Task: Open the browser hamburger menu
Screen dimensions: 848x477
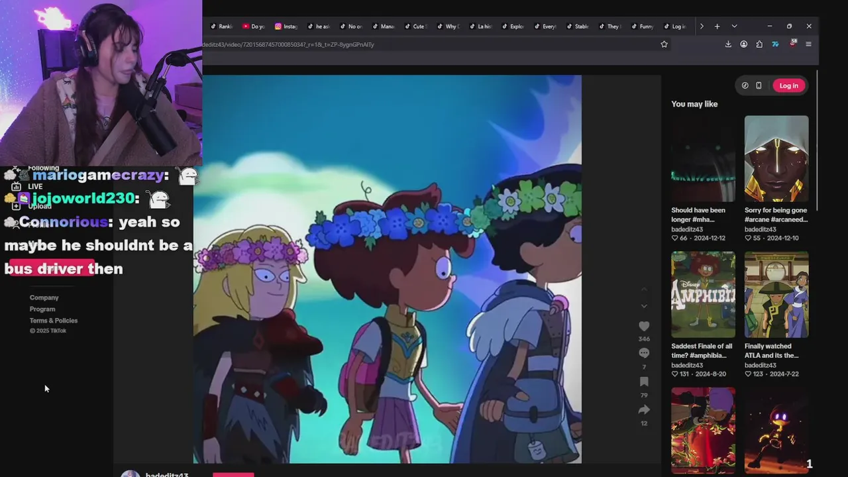Action: (808, 44)
